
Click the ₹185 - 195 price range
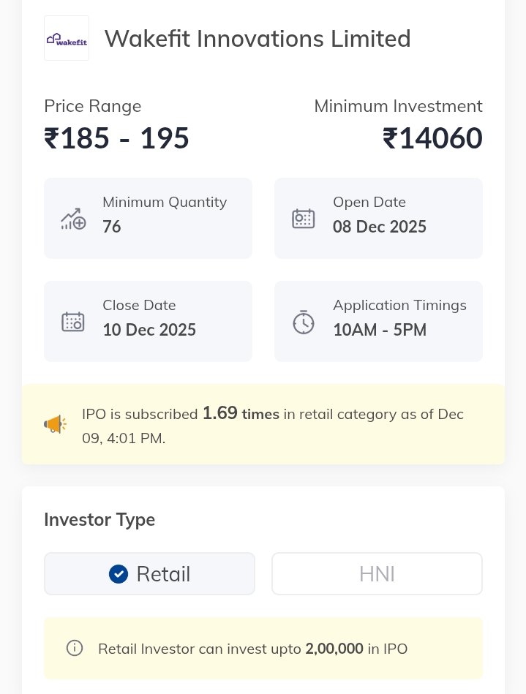117,138
